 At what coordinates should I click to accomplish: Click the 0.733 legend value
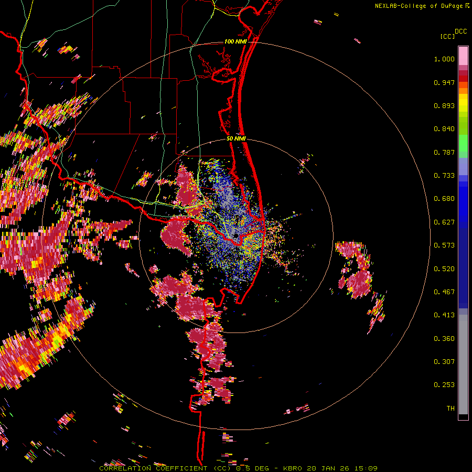pos(444,176)
